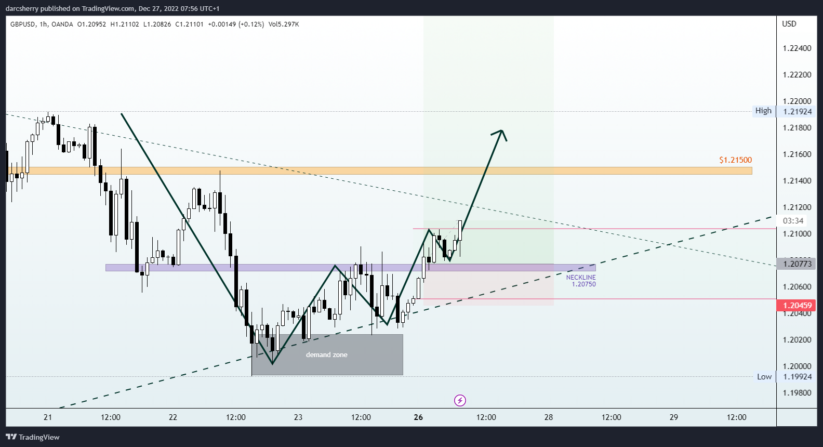This screenshot has height=447, width=823.
Task: Click the 1.21600 price scale value
Action: click(797, 154)
